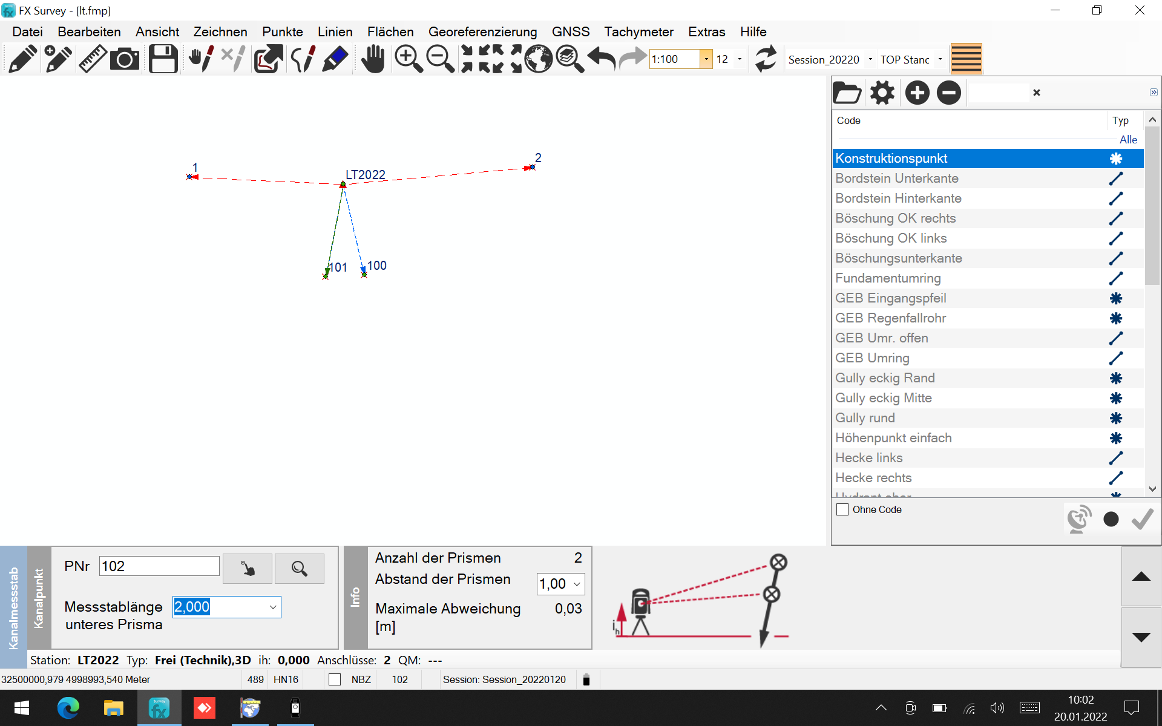Screen dimensions: 1162x726
Task: Toggle the NBZ checkbox in status bar
Action: [335, 679]
